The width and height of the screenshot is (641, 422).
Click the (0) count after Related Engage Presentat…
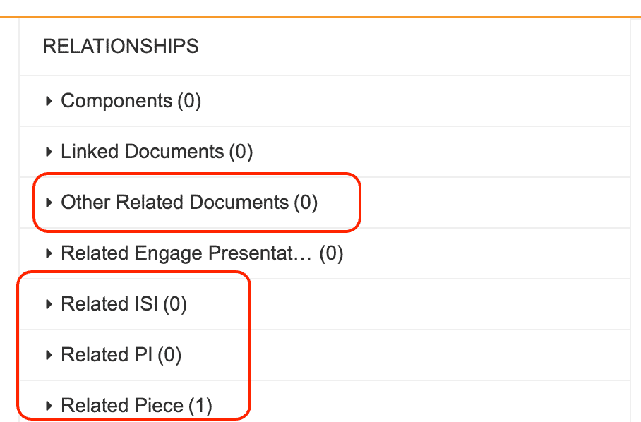point(331,253)
